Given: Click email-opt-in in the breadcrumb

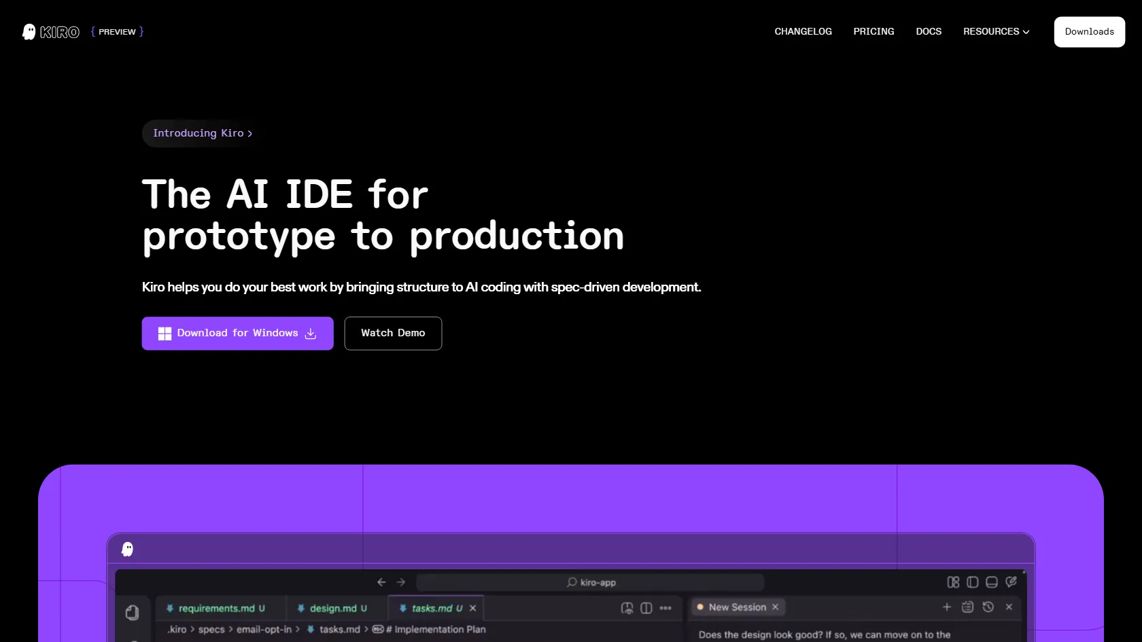Looking at the screenshot, I should click(264, 630).
